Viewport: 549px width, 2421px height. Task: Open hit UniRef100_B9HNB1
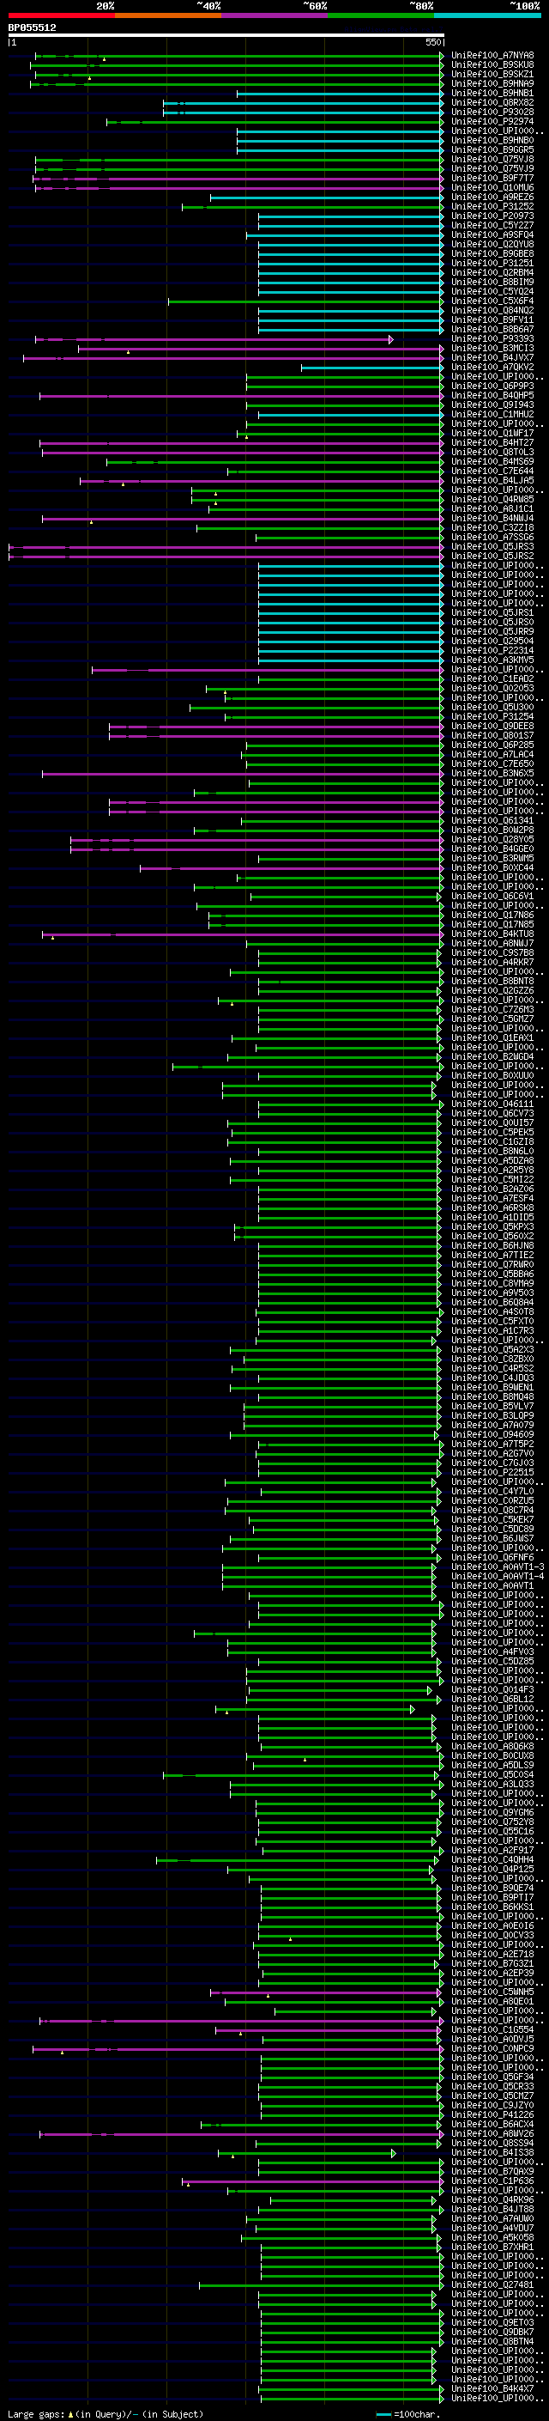click(492, 93)
